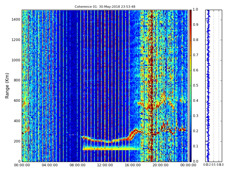Click the 400 range tick label
Viewport: 229px width, 172px height.
coord(17,121)
